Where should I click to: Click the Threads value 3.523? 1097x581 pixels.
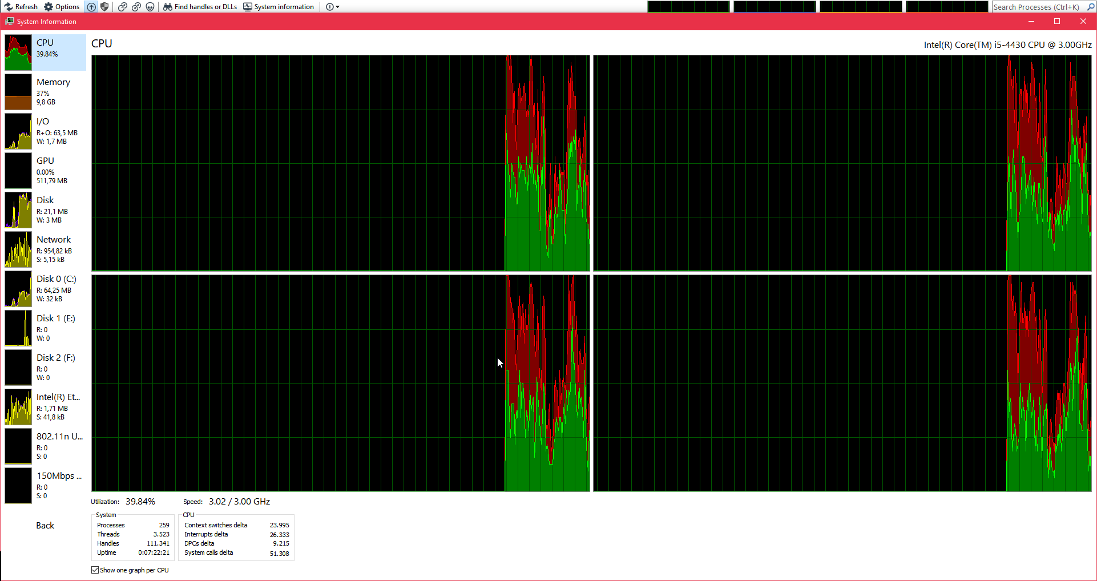pos(162,534)
